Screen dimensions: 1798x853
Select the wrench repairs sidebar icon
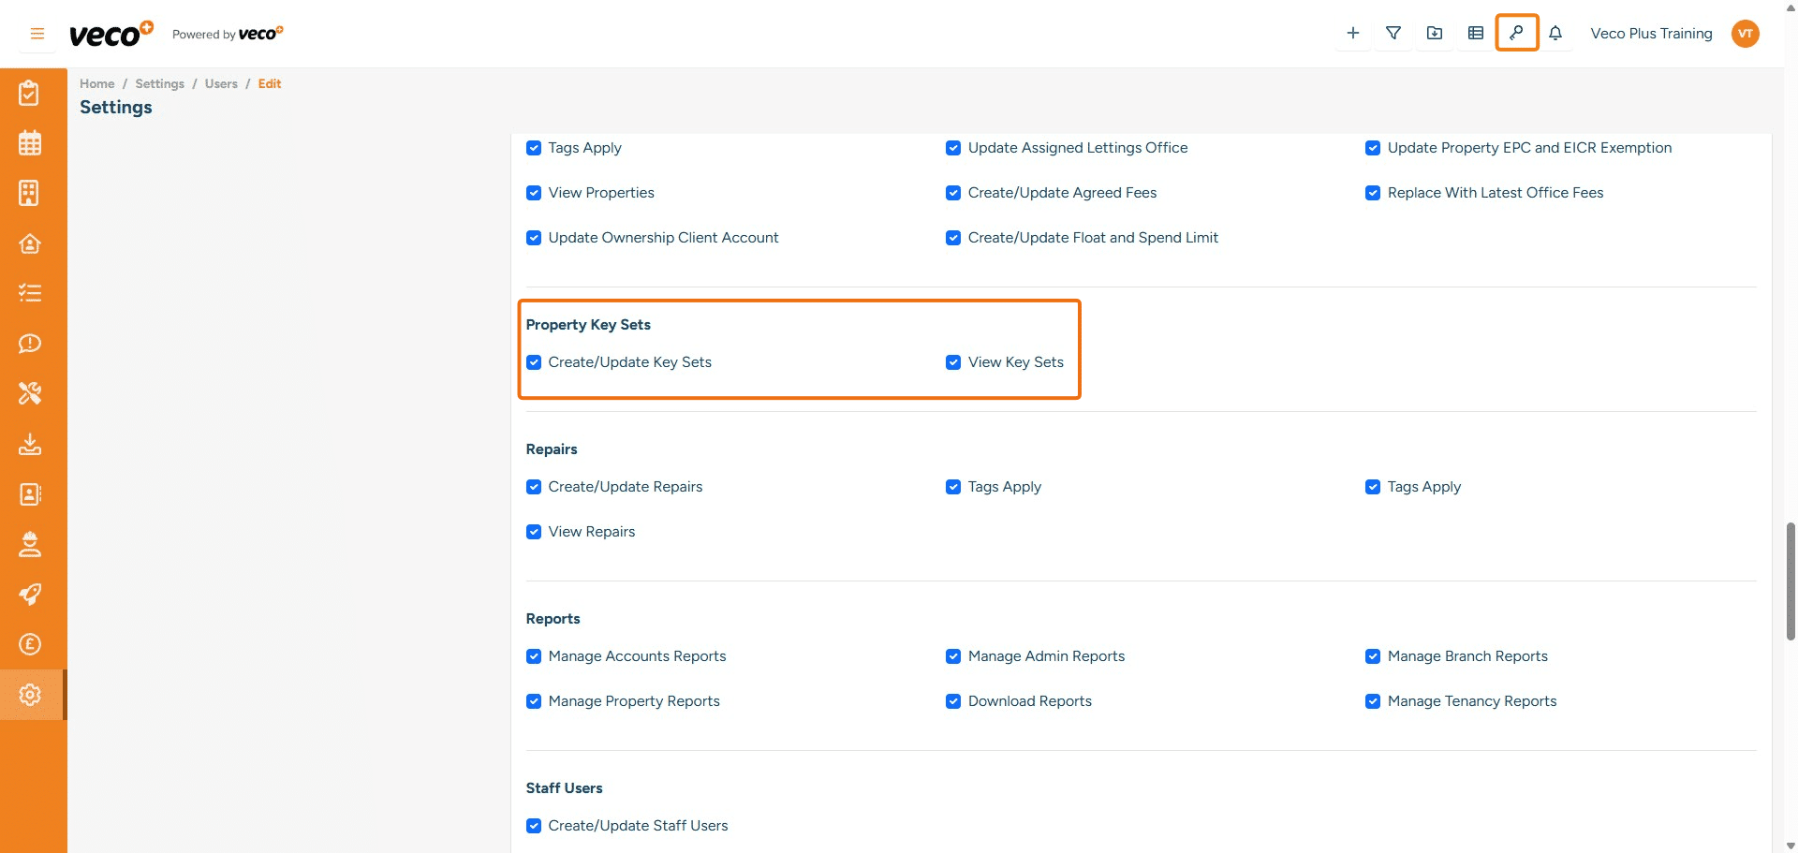[x=30, y=393]
